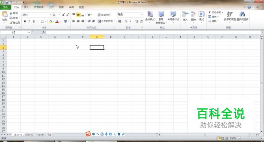Open the AutoSum (自动求和) dropdown arrow
The height and width of the screenshot is (142, 264).
(222, 13)
